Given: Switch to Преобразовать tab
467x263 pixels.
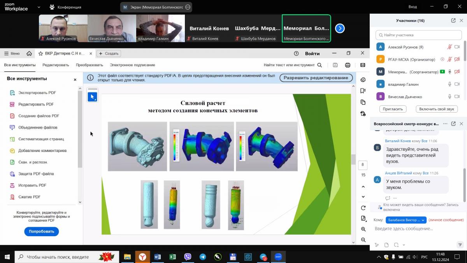Looking at the screenshot, I should click(x=90, y=65).
